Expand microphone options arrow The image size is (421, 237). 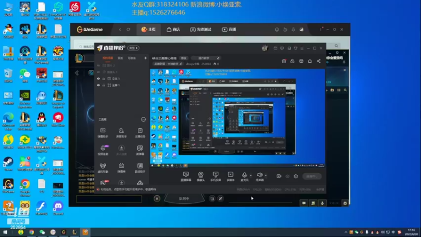(251, 175)
